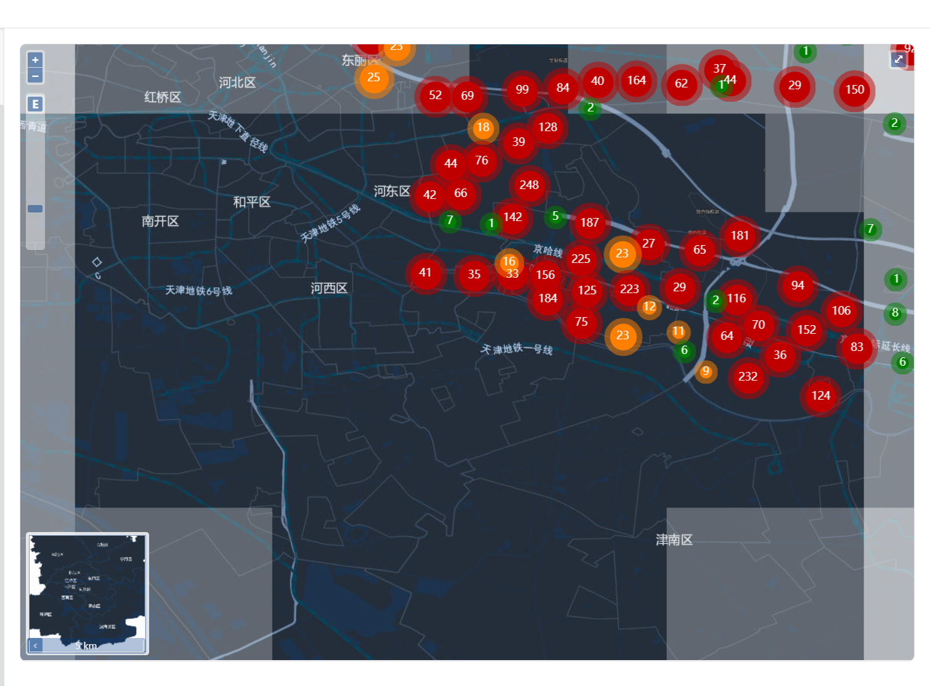Click the red cluster 99
930x686 pixels.
(x=522, y=89)
